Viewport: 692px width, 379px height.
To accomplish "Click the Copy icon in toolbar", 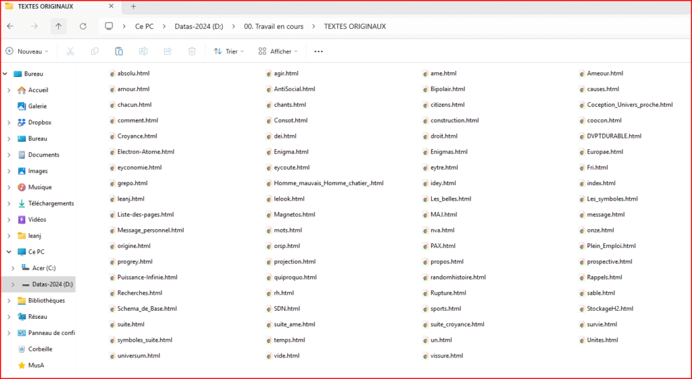I will click(x=95, y=51).
